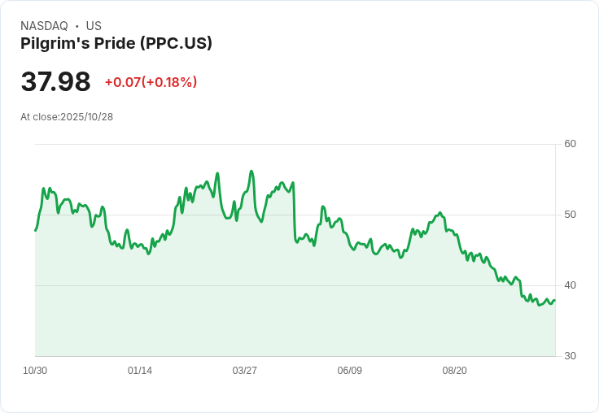This screenshot has height=413, width=599.
Task: Select the 01/14 date on x-axis
Action: click(140, 371)
